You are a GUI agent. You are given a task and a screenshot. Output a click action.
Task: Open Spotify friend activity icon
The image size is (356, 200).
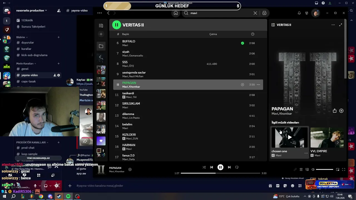[x=306, y=13]
